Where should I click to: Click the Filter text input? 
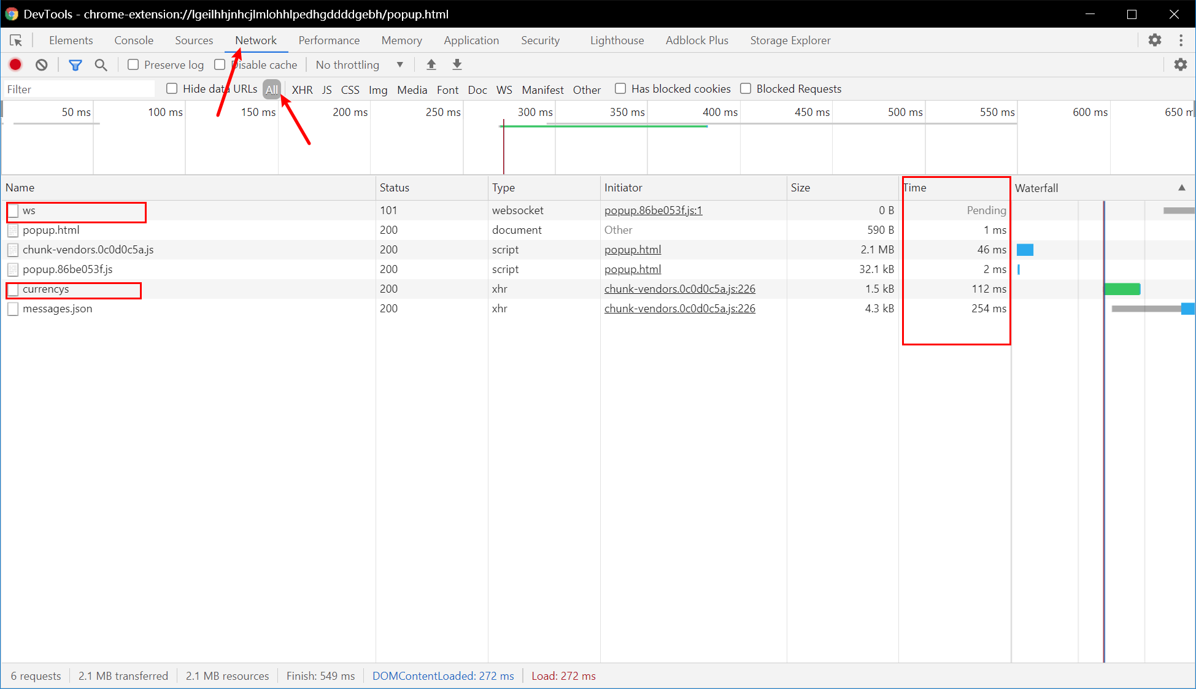79,90
